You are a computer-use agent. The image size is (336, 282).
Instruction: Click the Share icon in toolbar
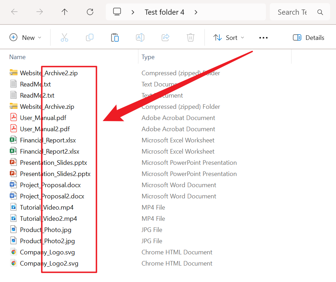point(165,38)
